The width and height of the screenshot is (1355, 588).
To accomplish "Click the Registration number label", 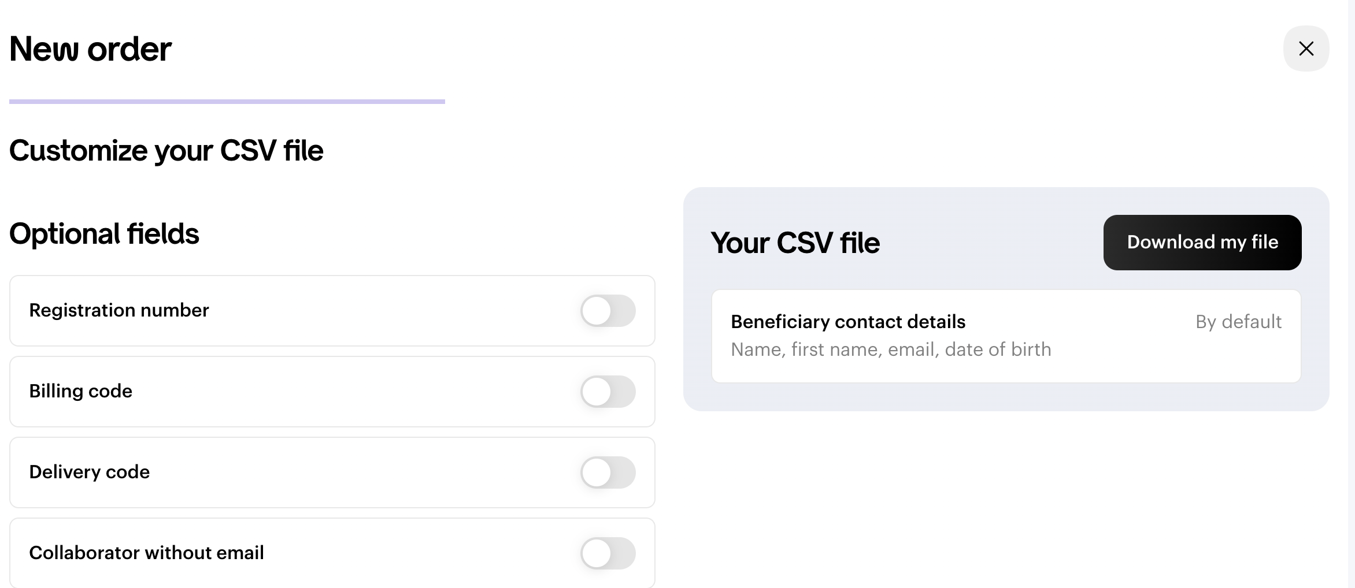I will [119, 310].
